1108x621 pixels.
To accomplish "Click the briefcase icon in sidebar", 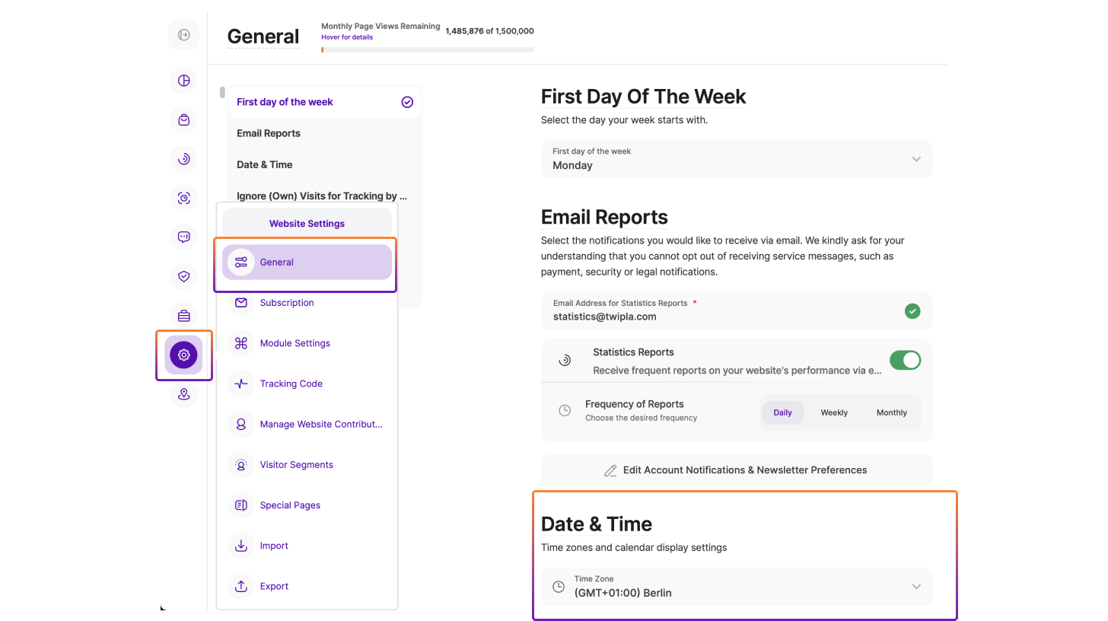I will coord(183,316).
